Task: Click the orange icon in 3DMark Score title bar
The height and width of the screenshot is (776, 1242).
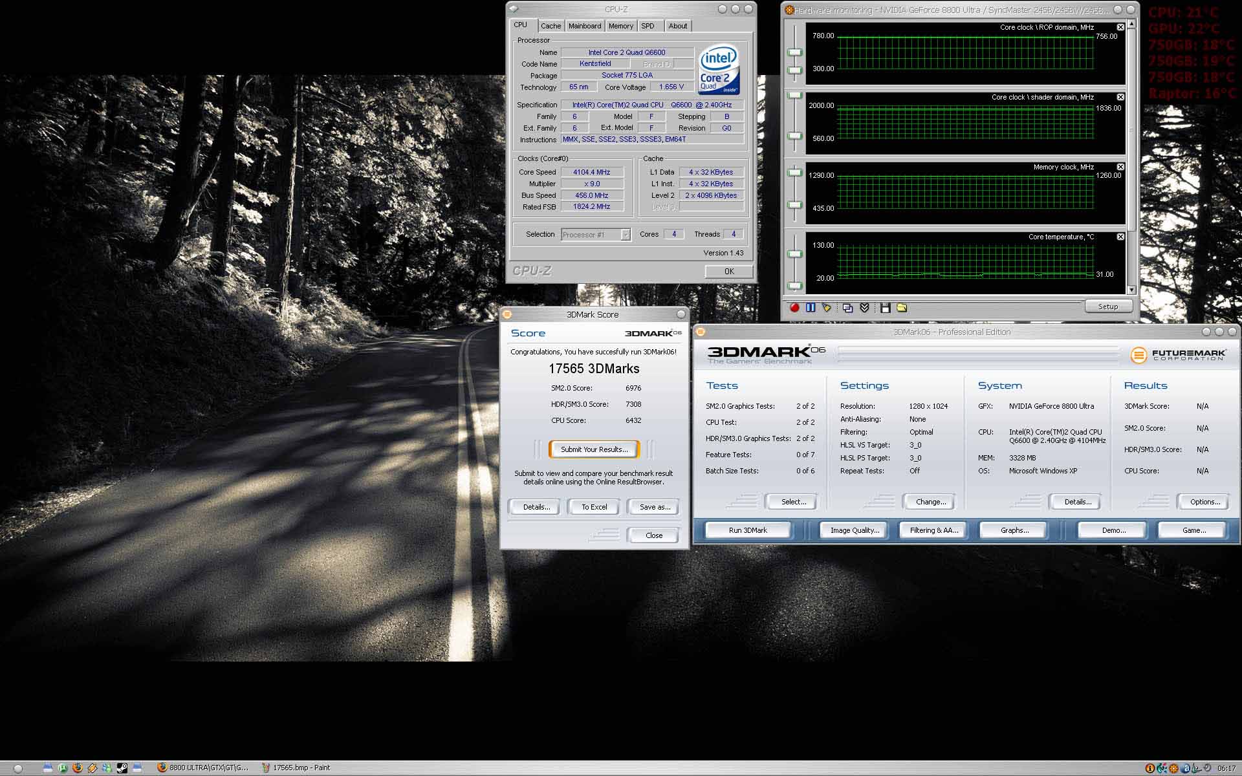Action: point(507,314)
